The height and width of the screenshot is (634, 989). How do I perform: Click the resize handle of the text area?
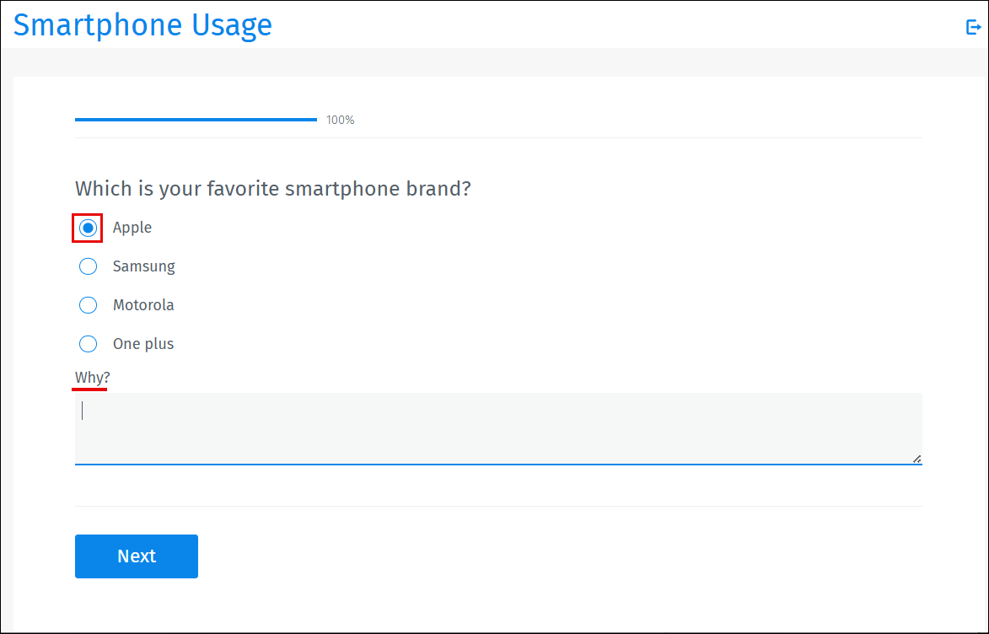(916, 459)
